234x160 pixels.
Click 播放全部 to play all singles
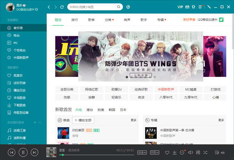click(x=83, y=120)
